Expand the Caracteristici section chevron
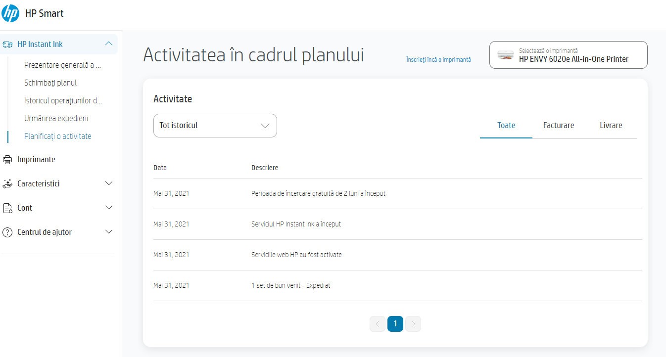666x357 pixels. pyautogui.click(x=109, y=183)
